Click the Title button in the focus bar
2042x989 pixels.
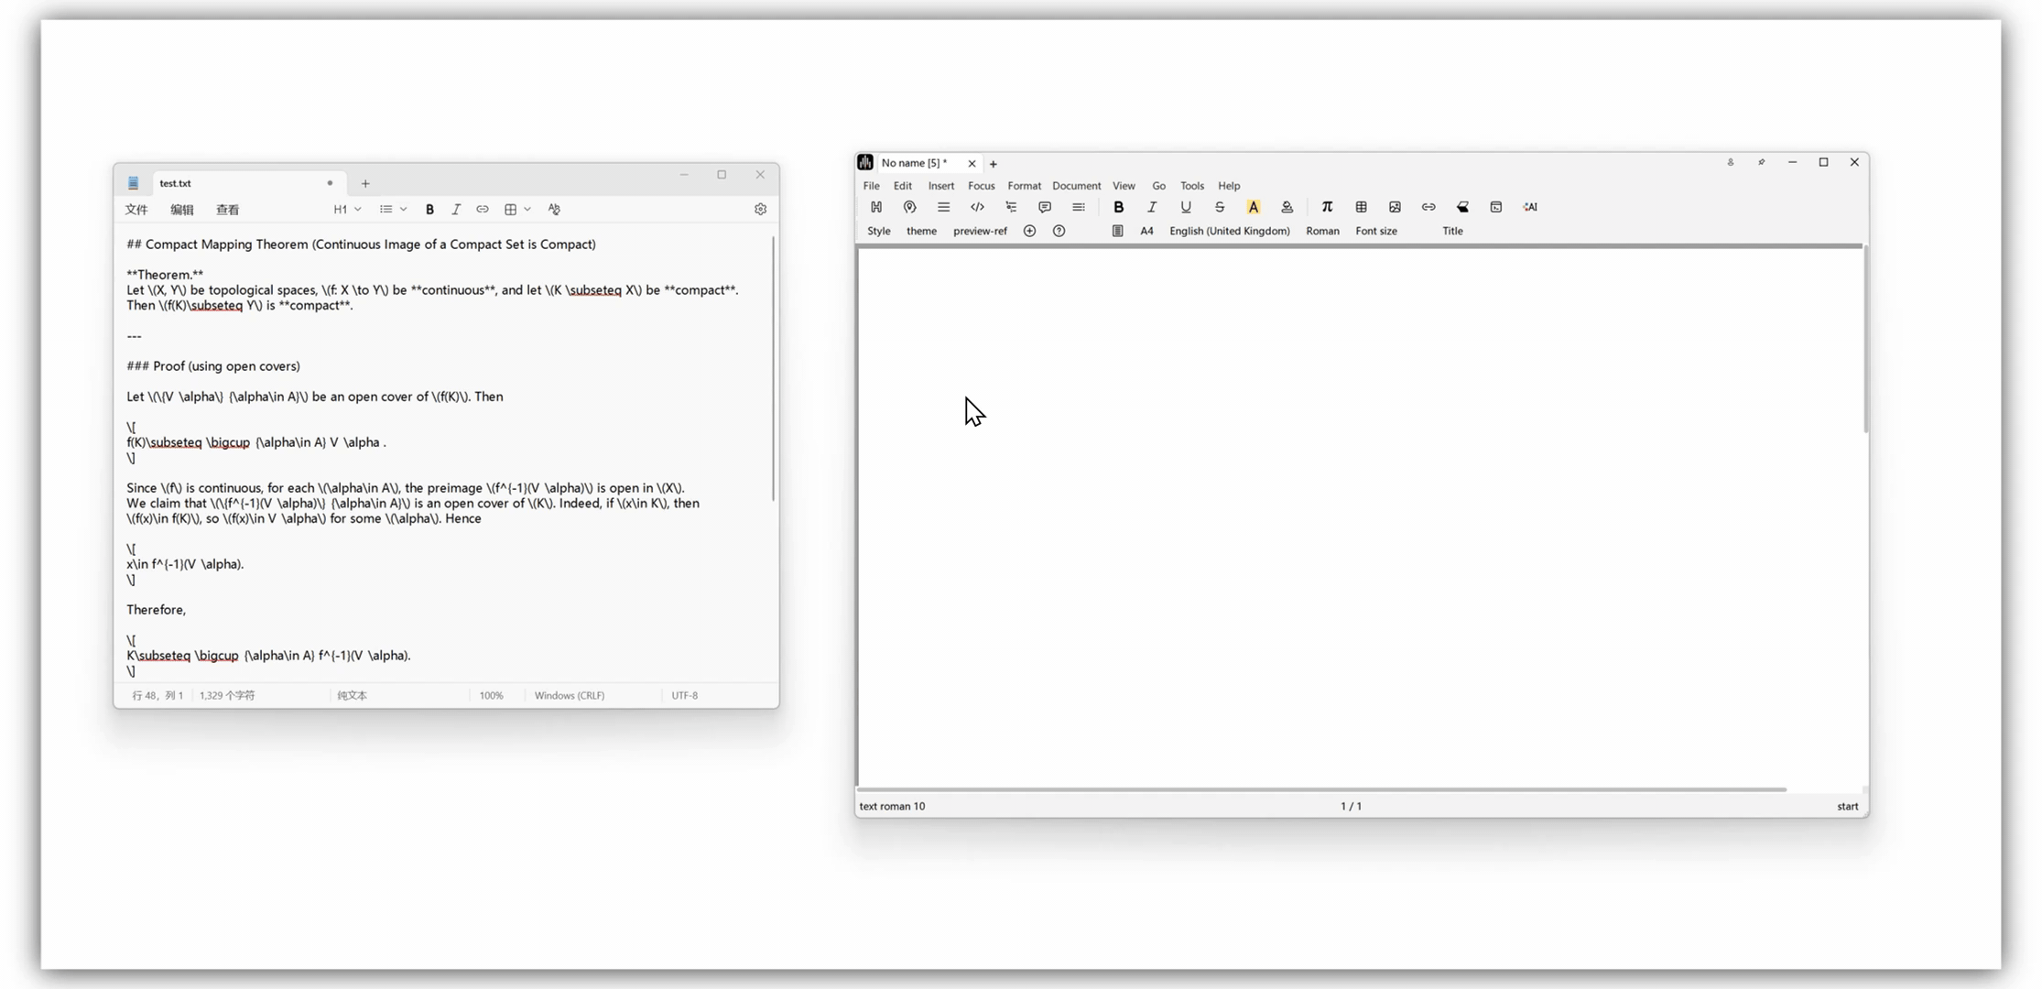[x=1452, y=231]
